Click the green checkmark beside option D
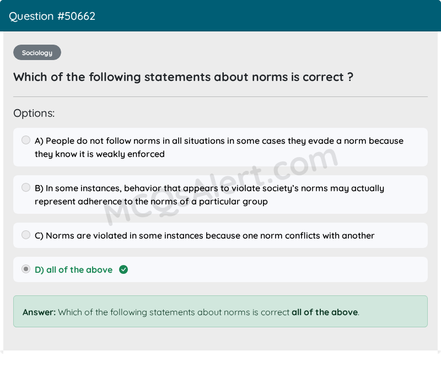This screenshot has width=441, height=367. point(123,269)
